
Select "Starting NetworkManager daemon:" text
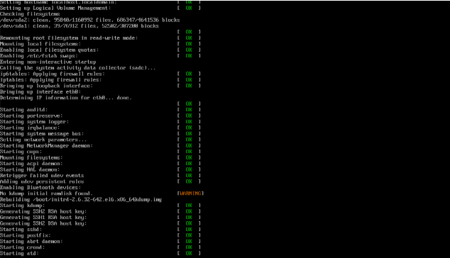coord(47,146)
